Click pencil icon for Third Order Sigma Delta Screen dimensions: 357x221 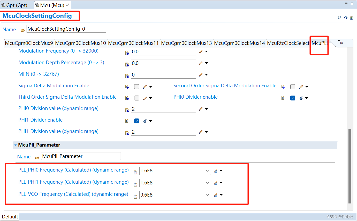[x=145, y=98]
